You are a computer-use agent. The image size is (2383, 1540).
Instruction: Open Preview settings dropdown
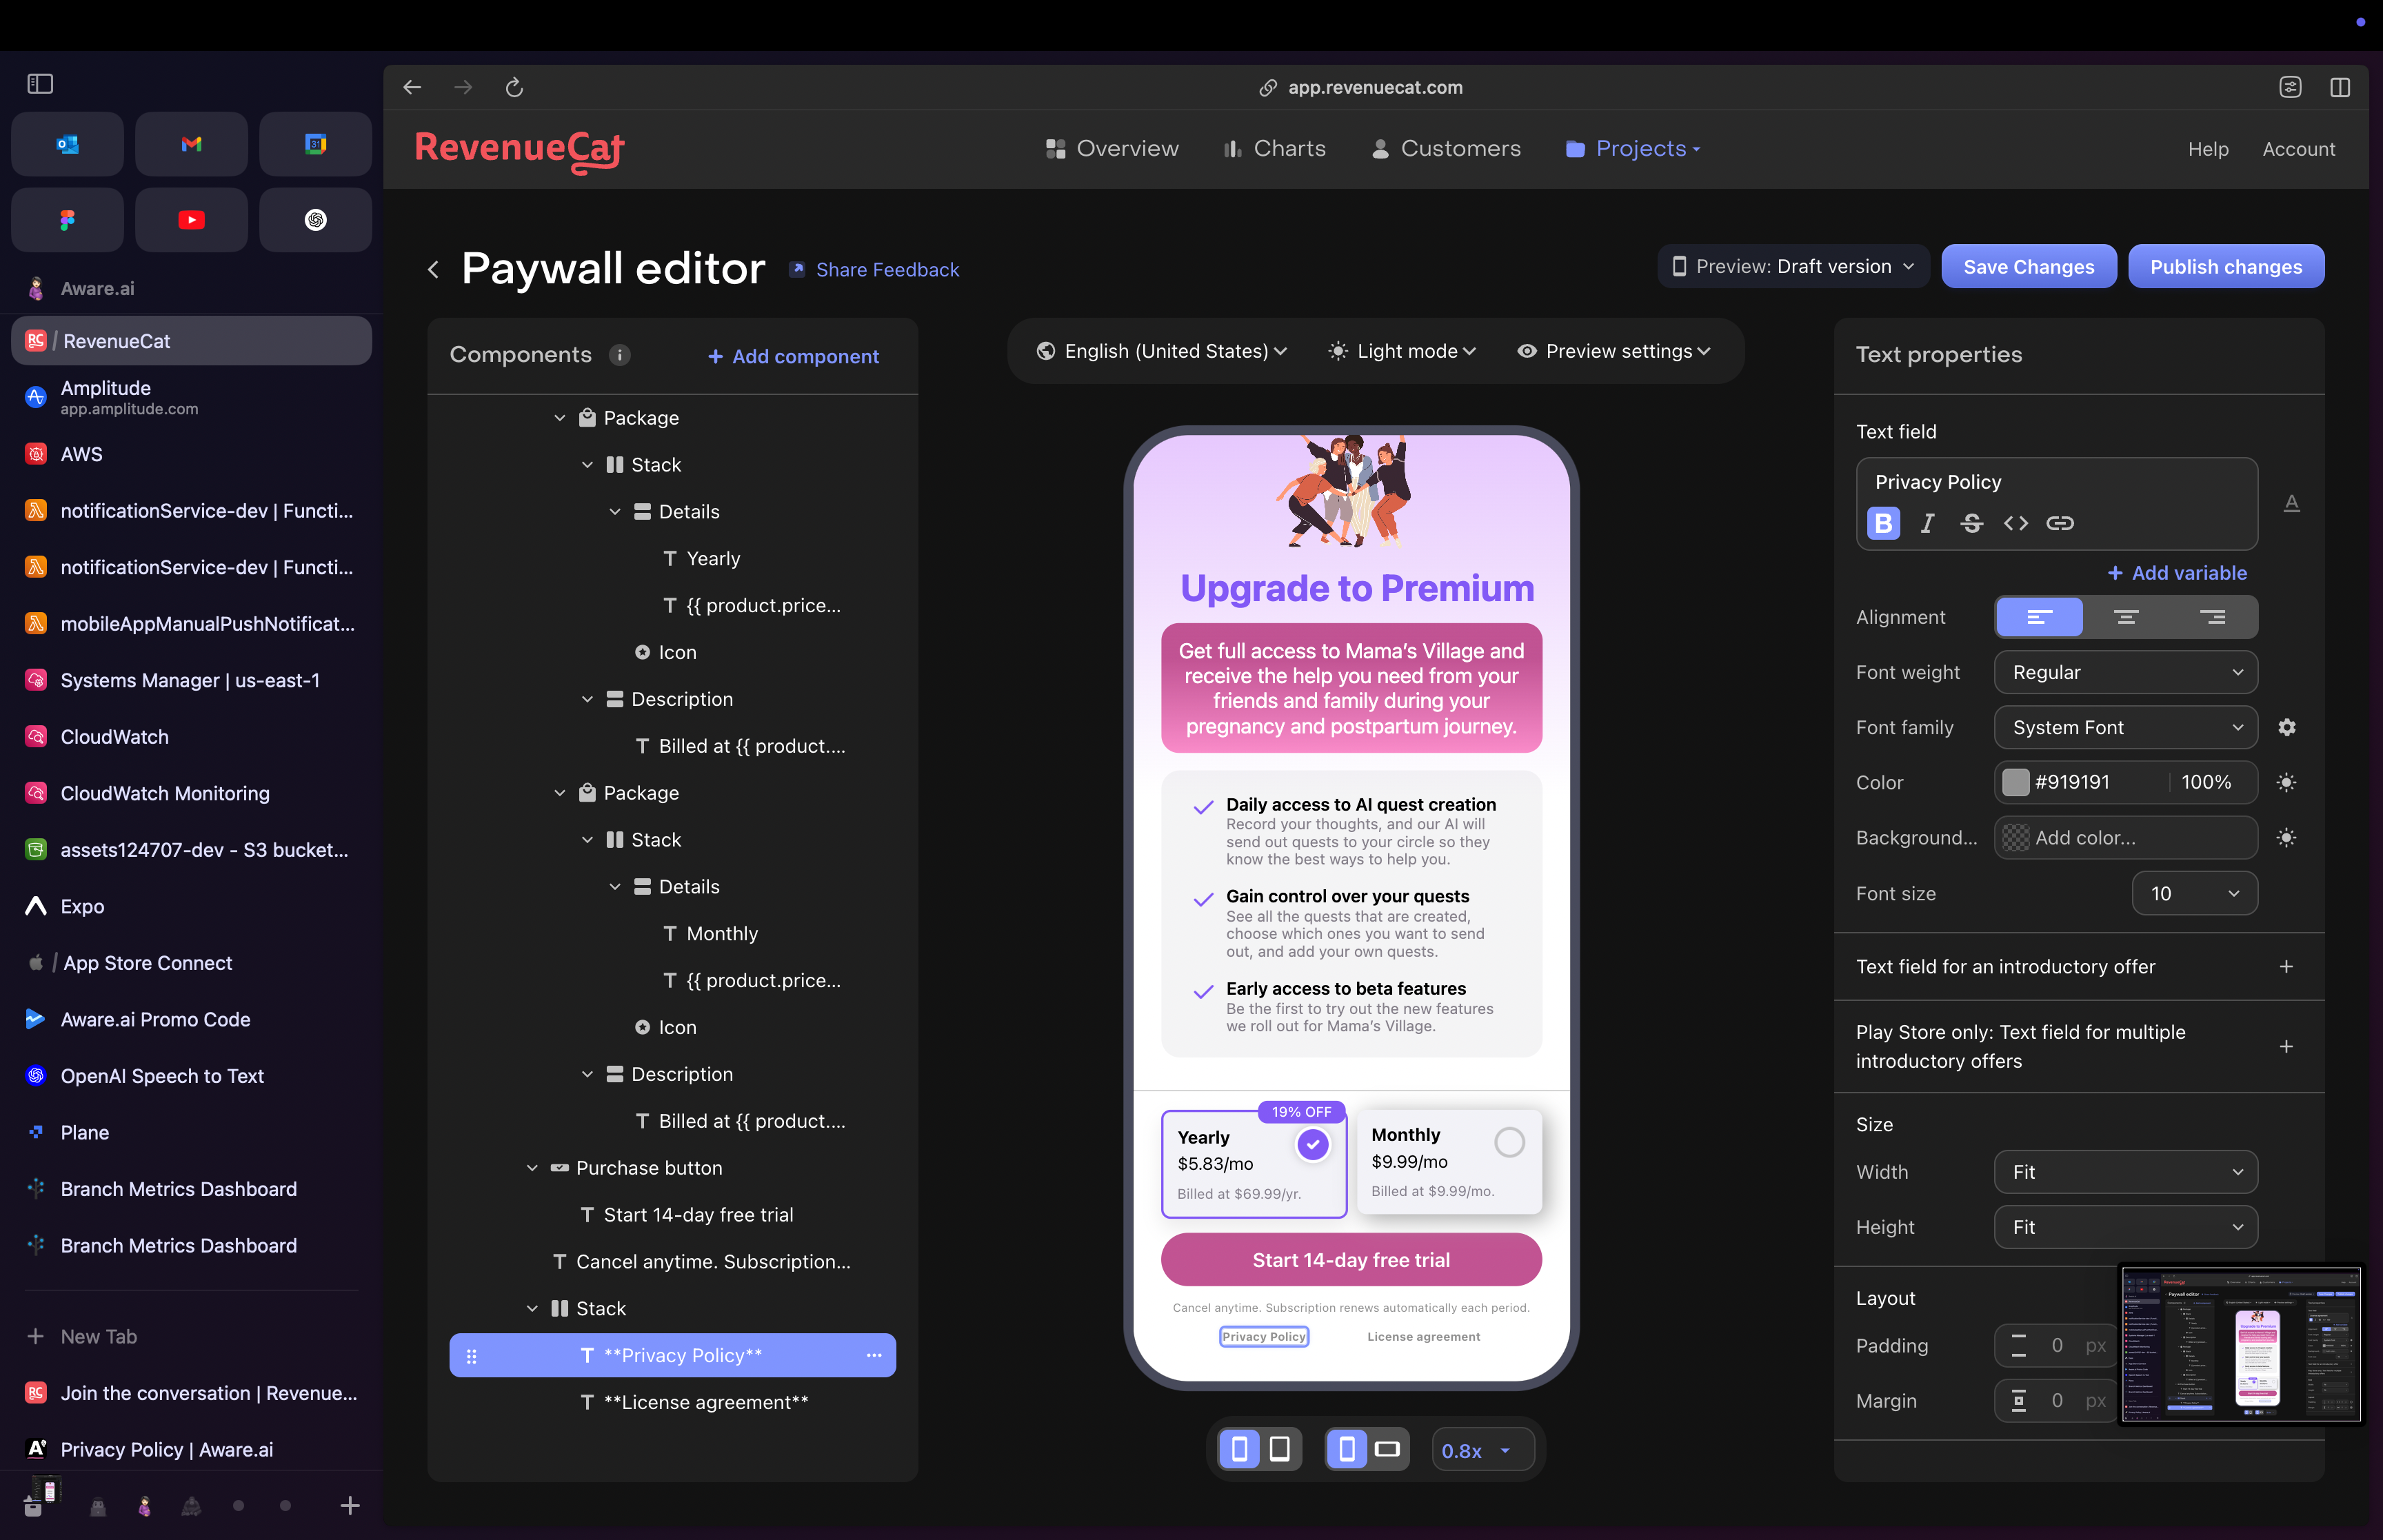(1615, 351)
